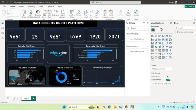Click the title bar Search box
The image size is (196, 110).
tap(115, 2)
